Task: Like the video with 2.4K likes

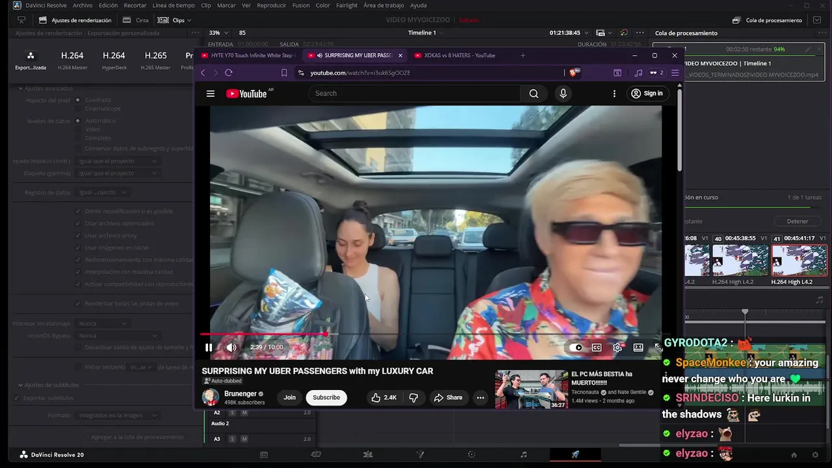Action: [x=383, y=398]
